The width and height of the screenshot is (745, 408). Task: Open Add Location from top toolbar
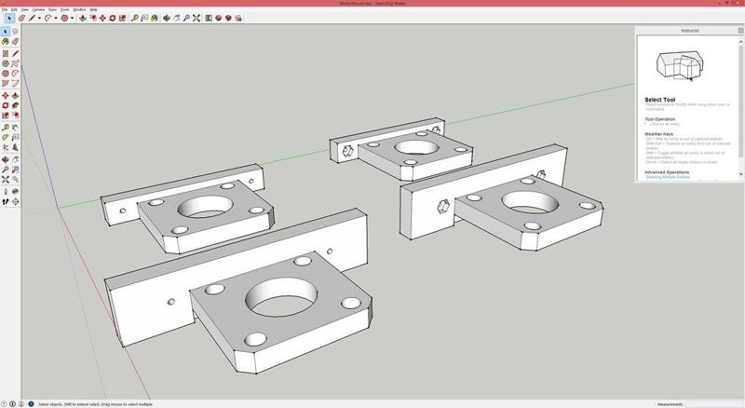pos(208,18)
